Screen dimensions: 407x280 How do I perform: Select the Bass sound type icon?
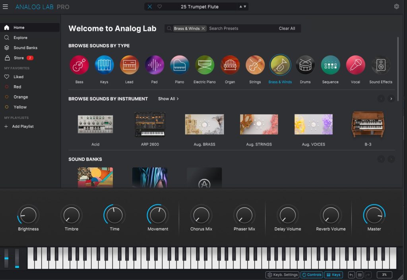tap(79, 65)
